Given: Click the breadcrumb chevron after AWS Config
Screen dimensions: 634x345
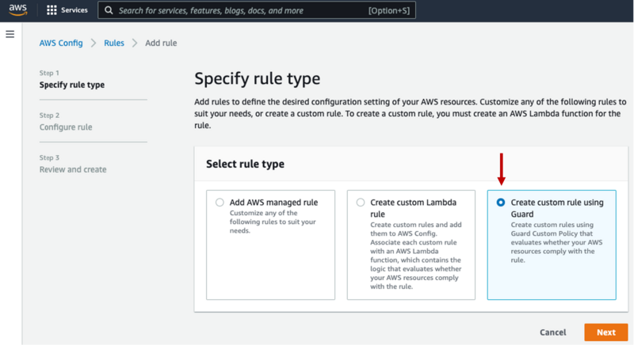Looking at the screenshot, I should click(94, 43).
